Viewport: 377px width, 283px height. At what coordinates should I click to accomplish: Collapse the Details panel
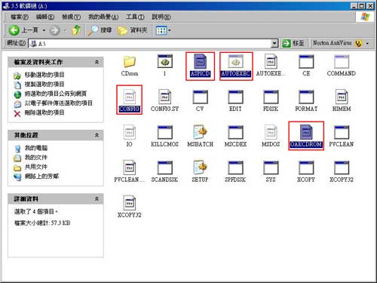tap(97, 198)
